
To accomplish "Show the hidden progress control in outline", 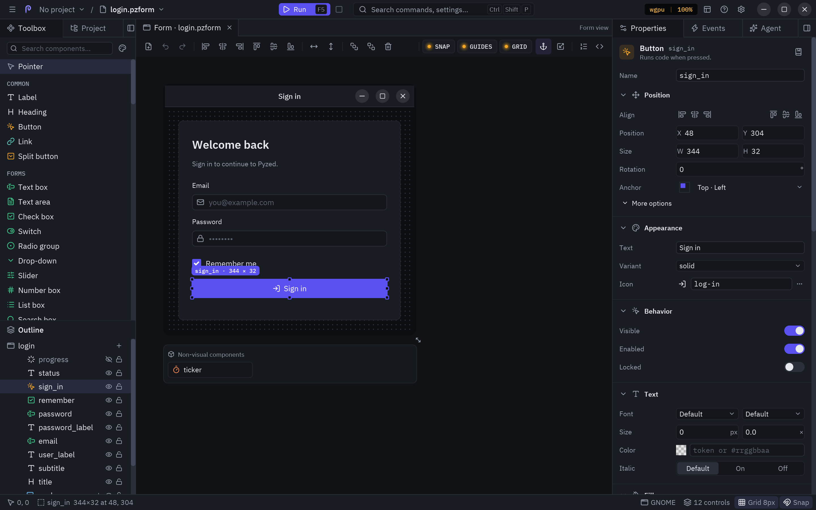I will coord(109,360).
